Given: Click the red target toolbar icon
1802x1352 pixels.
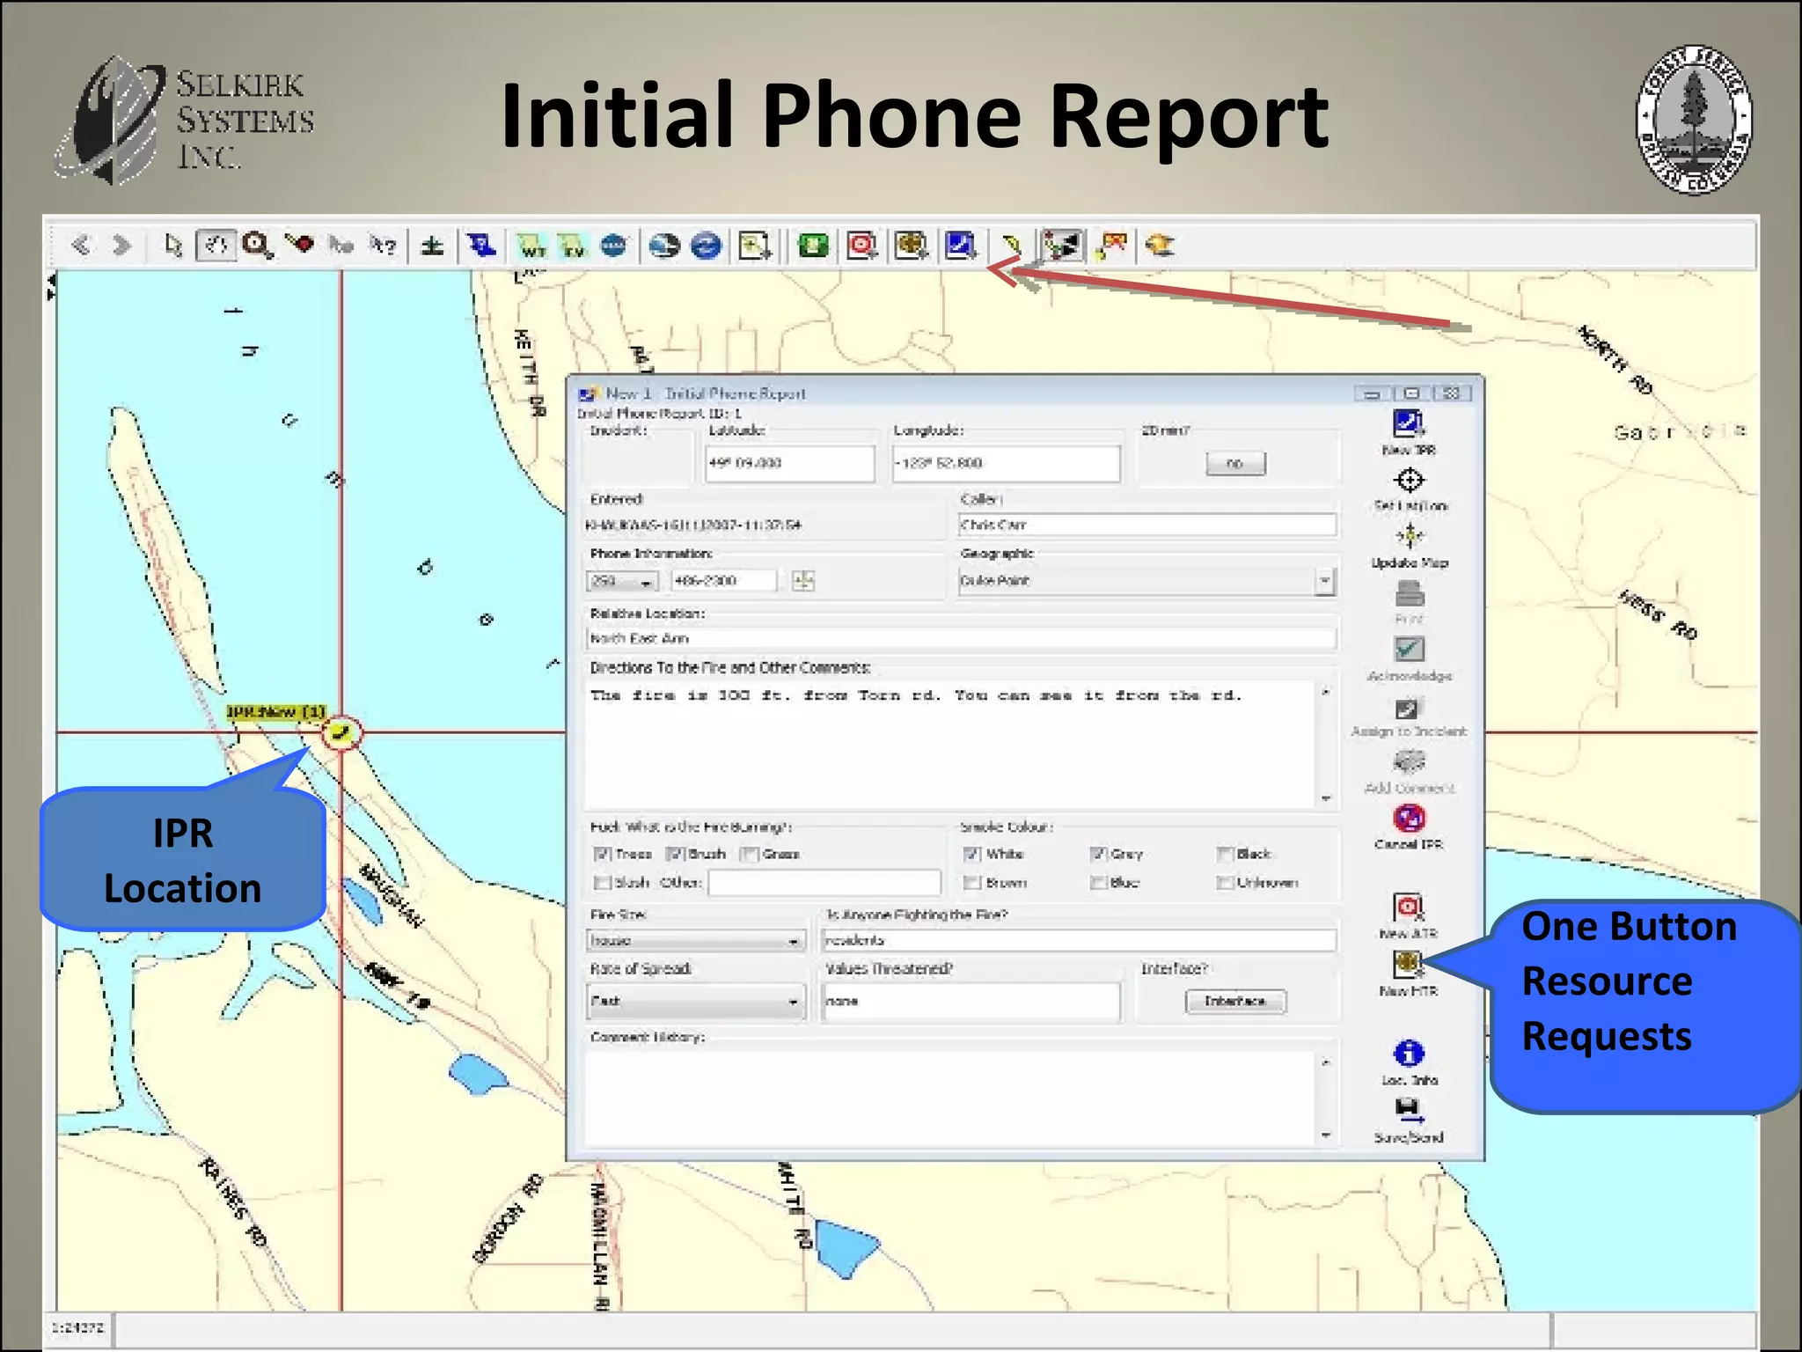Looking at the screenshot, I should pyautogui.click(x=861, y=246).
